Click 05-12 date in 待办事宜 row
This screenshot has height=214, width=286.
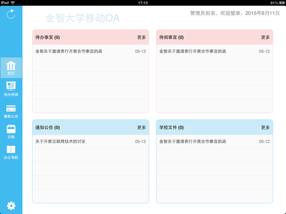point(141,51)
